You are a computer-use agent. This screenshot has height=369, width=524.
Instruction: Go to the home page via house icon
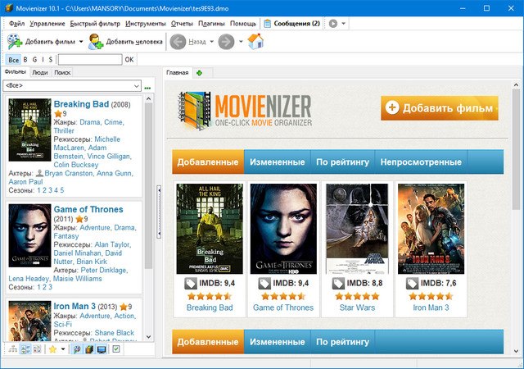(255, 40)
